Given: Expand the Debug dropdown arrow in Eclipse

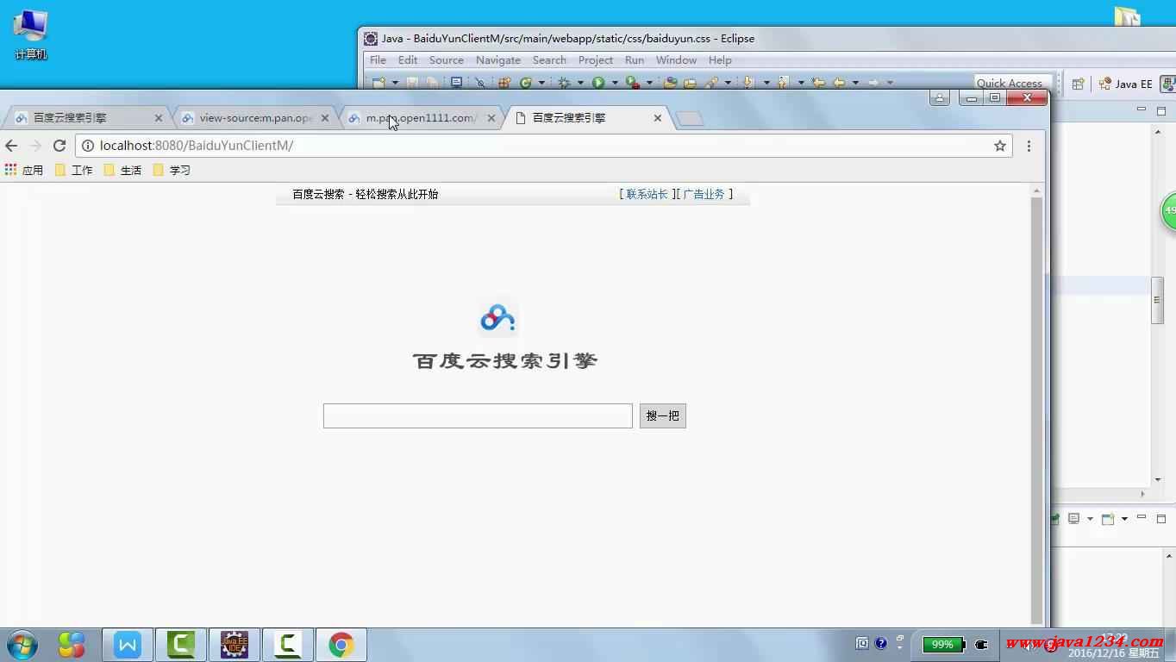Looking at the screenshot, I should click(580, 83).
